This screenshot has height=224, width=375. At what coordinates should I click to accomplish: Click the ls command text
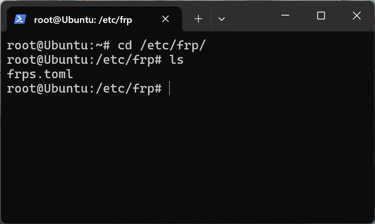pos(177,60)
